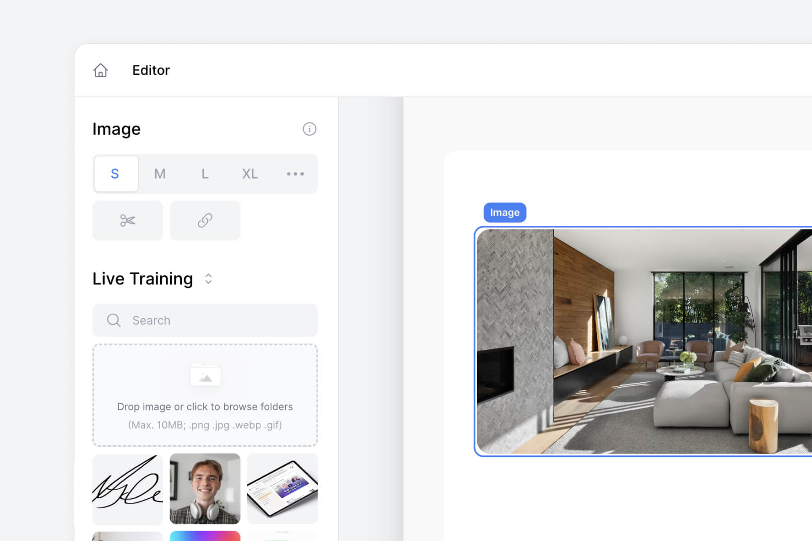Open the Live Training folder selector
812x541 pixels.
(143, 279)
